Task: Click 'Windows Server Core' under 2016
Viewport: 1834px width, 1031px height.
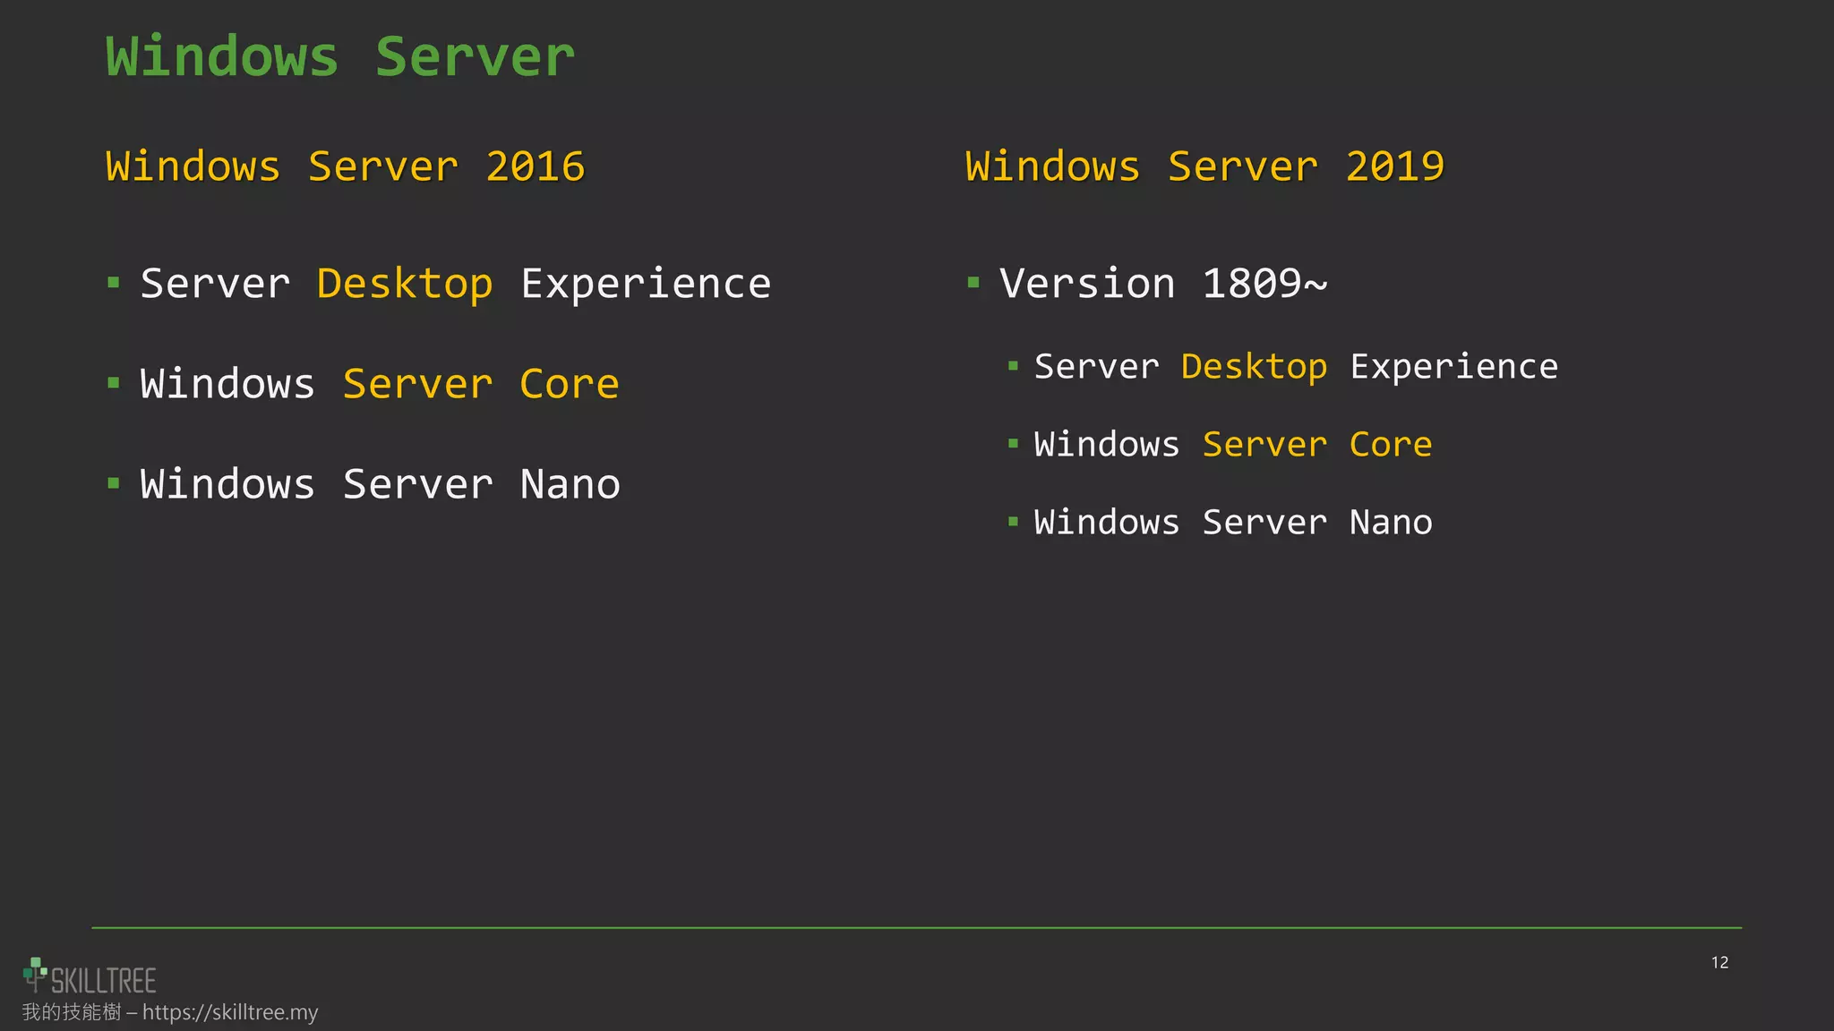Action: click(380, 384)
